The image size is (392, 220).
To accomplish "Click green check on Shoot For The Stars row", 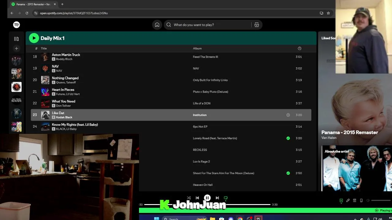I will coord(288,173).
